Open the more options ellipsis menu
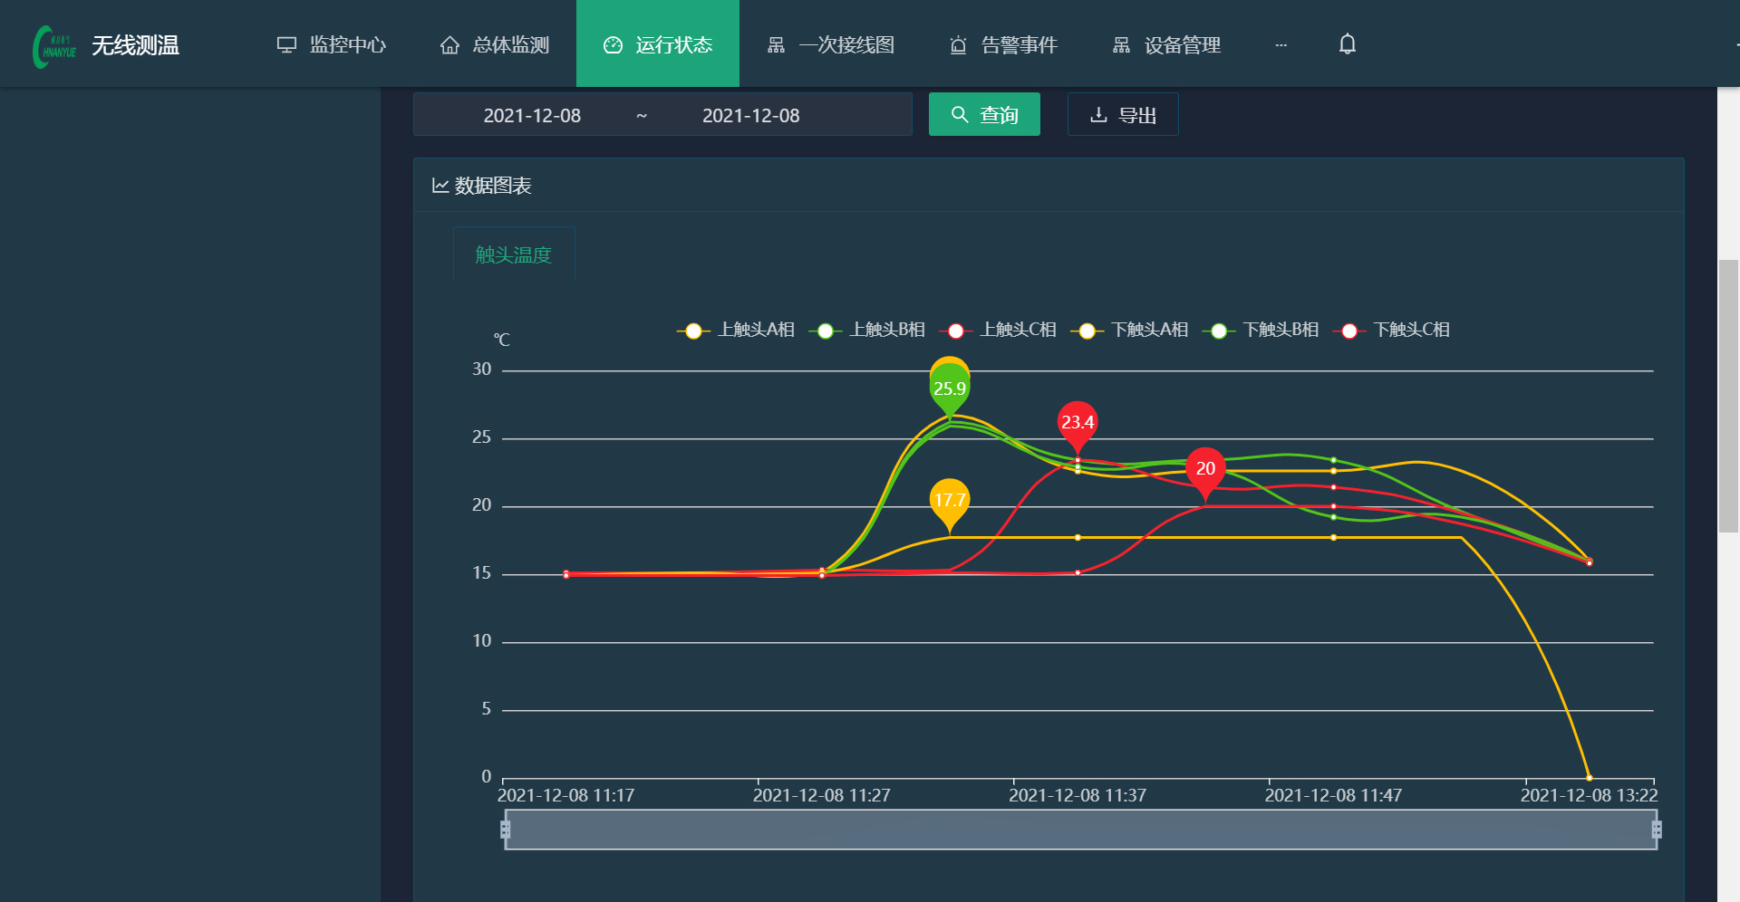This screenshot has height=902, width=1740. [1281, 44]
